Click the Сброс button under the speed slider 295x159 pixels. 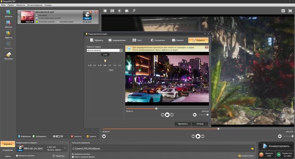111,70
